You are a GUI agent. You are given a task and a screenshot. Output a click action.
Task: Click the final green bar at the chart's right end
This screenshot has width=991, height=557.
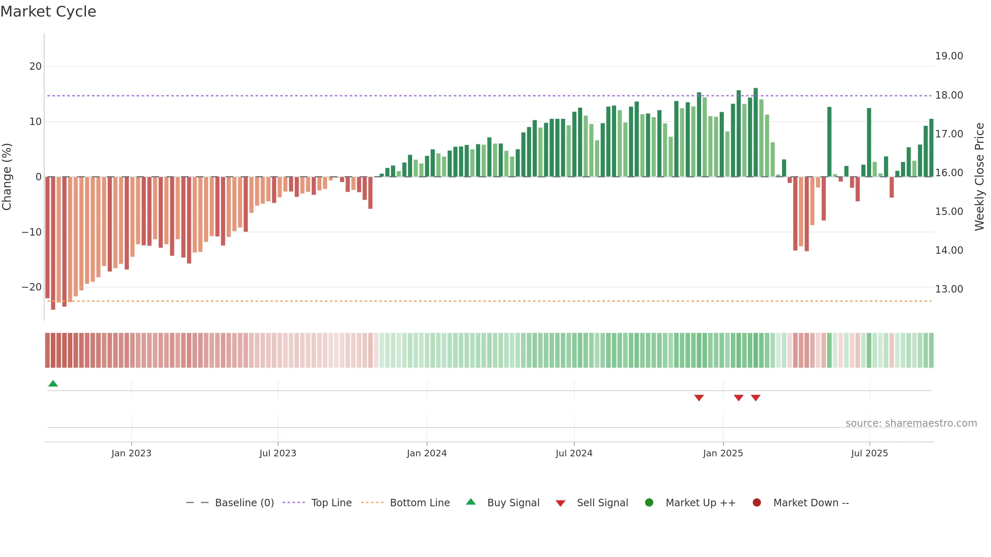pyautogui.click(x=931, y=148)
